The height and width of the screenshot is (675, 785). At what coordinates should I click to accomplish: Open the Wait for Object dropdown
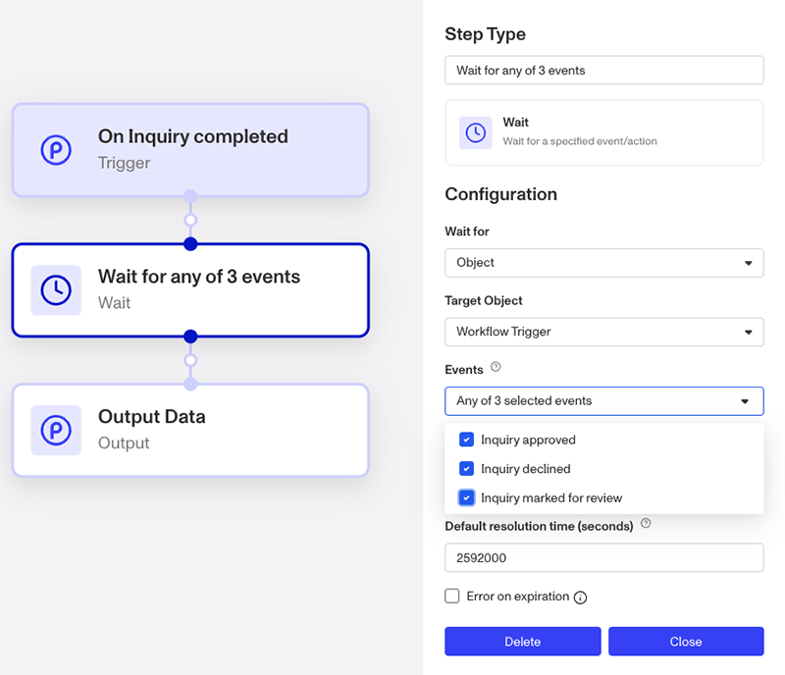(604, 263)
